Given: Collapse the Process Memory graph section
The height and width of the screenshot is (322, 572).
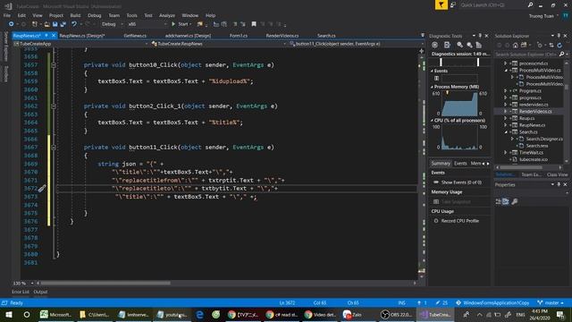Looking at the screenshot, I should [x=432, y=87].
